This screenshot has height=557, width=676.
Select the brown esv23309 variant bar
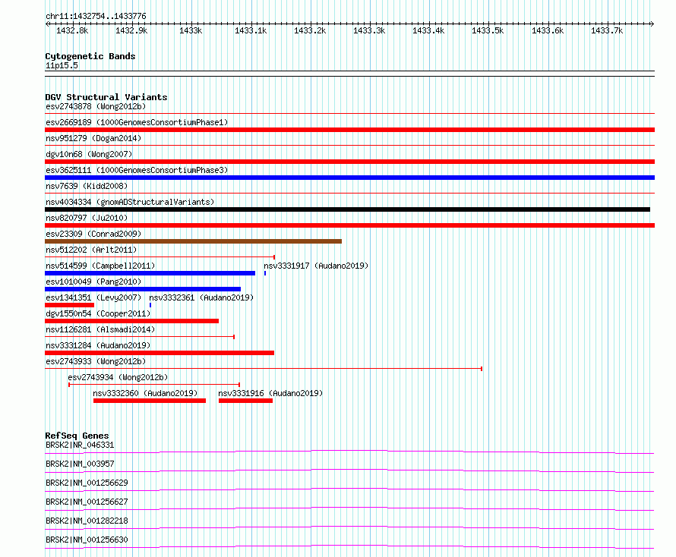pyautogui.click(x=193, y=241)
